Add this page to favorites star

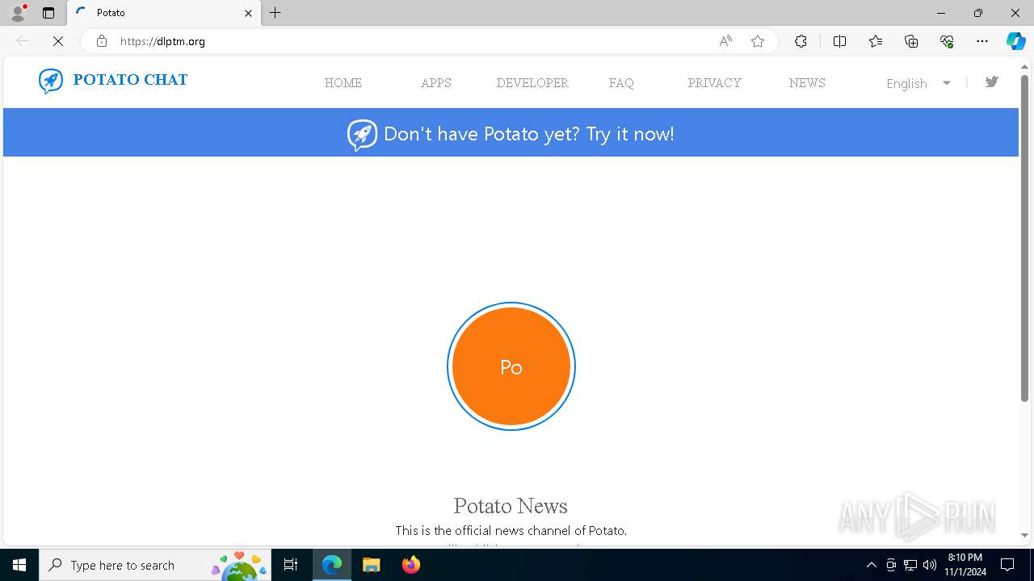(758, 41)
